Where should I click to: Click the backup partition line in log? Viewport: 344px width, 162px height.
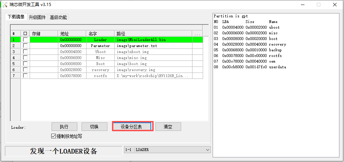point(248,50)
